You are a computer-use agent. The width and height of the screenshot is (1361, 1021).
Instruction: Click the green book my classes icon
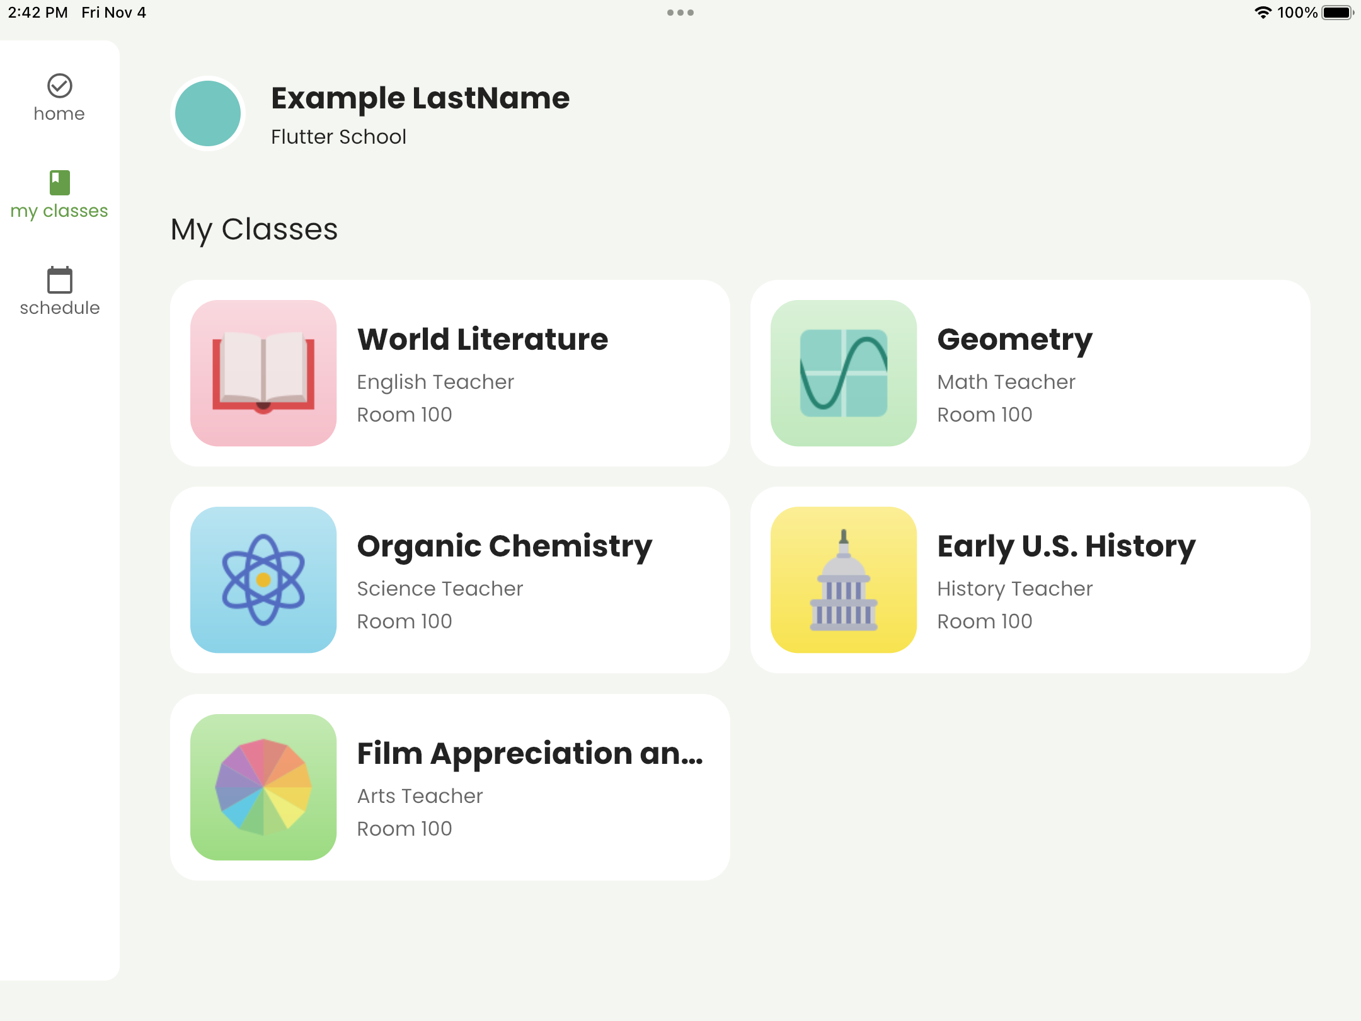point(60,183)
